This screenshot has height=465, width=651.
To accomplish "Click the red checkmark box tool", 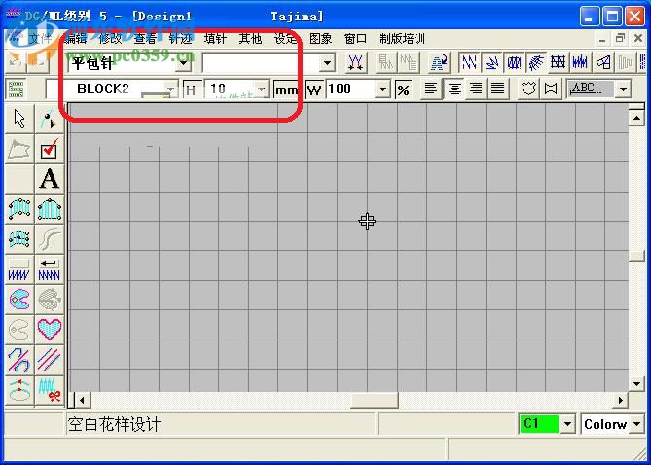I will [50, 150].
